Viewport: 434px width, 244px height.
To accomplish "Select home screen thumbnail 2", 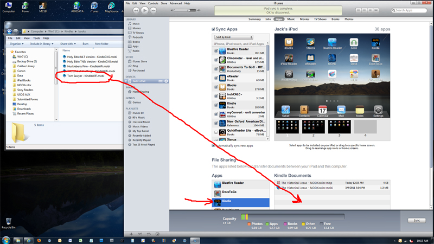I will (314, 127).
